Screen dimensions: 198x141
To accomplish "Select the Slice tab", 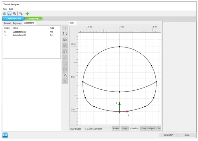I will click(71, 23).
